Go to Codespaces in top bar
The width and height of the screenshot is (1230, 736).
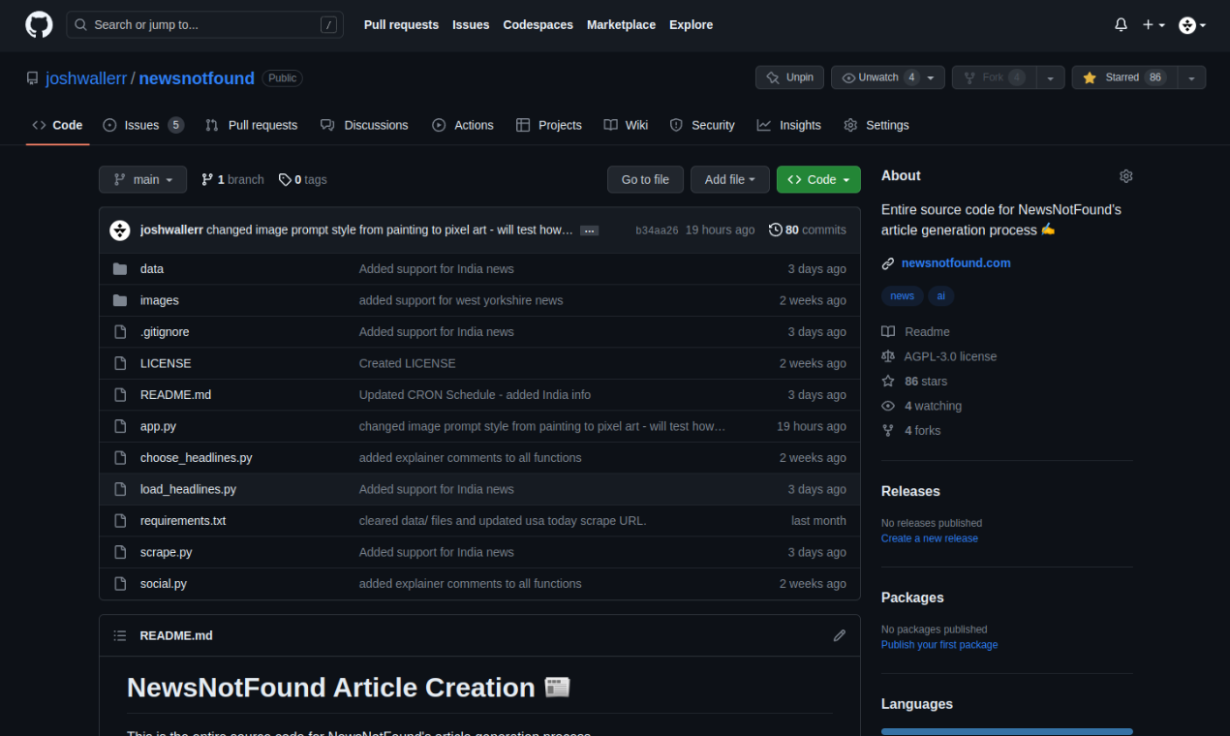coord(538,25)
